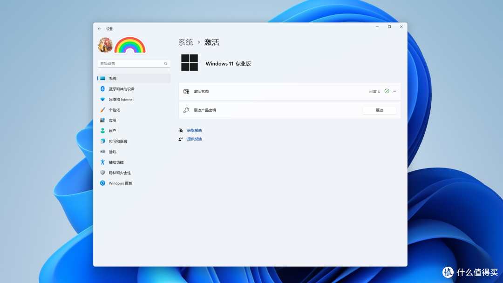Open 时间和语言 settings

tap(134, 141)
